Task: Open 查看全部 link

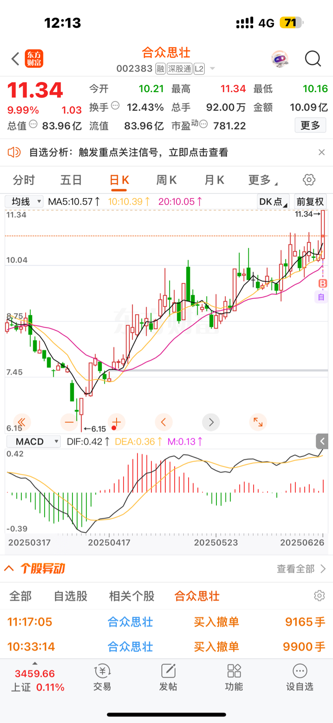Action: coord(301,569)
